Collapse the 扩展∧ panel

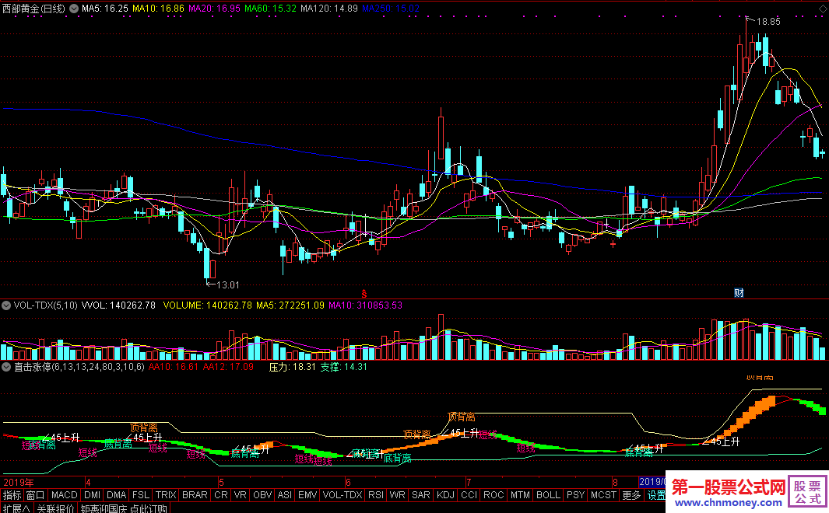point(16,508)
